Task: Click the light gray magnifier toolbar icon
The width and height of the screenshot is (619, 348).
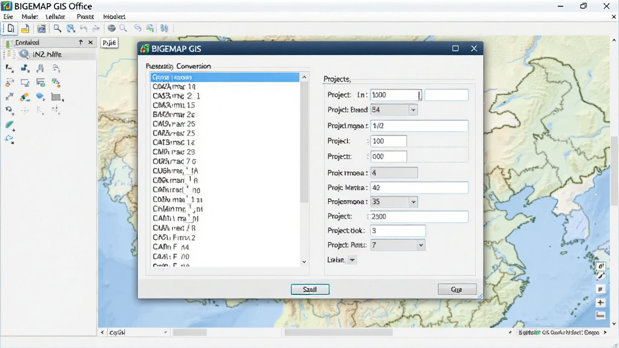Action: tap(123, 28)
